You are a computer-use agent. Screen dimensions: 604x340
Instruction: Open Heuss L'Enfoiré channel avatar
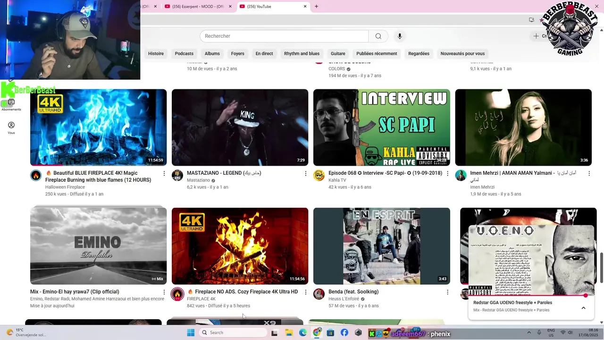[319, 294]
